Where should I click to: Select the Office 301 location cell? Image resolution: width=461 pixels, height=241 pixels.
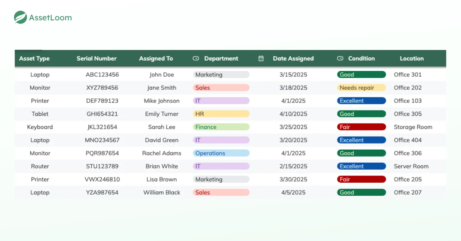coord(408,75)
